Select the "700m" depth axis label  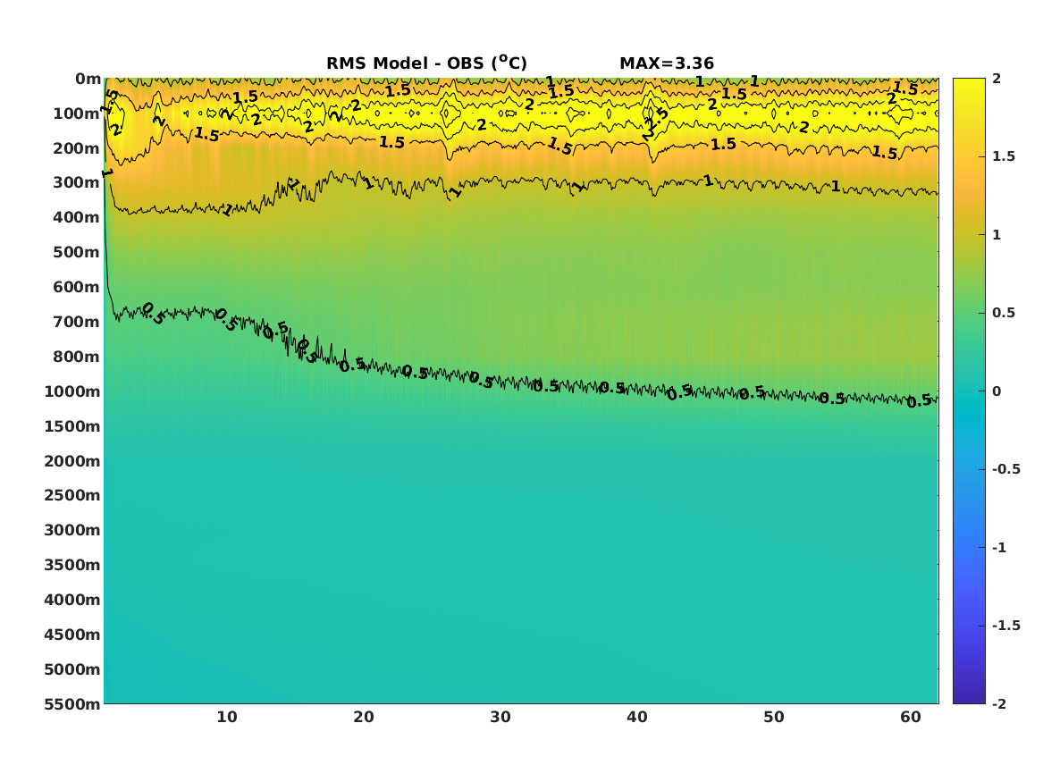coord(77,322)
